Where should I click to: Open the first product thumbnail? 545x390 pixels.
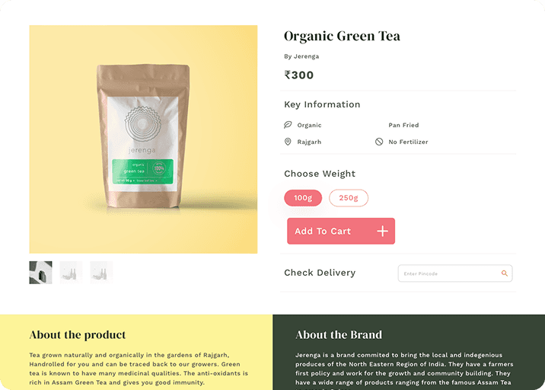point(40,273)
